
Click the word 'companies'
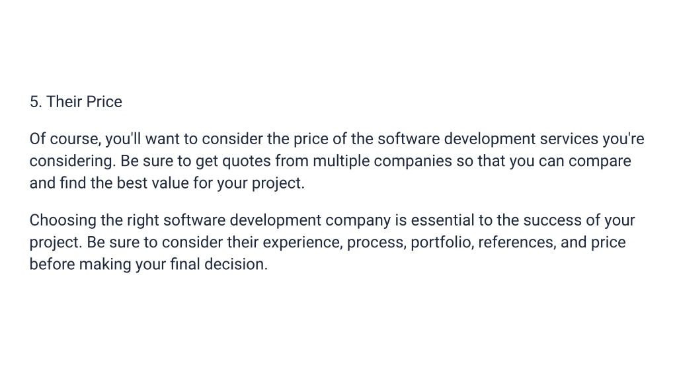pos(413,161)
